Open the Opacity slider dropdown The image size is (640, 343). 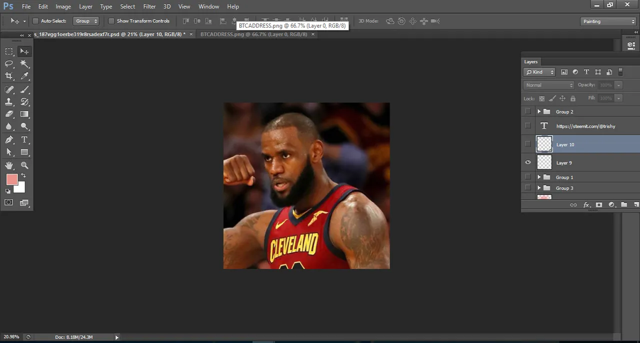coord(618,85)
